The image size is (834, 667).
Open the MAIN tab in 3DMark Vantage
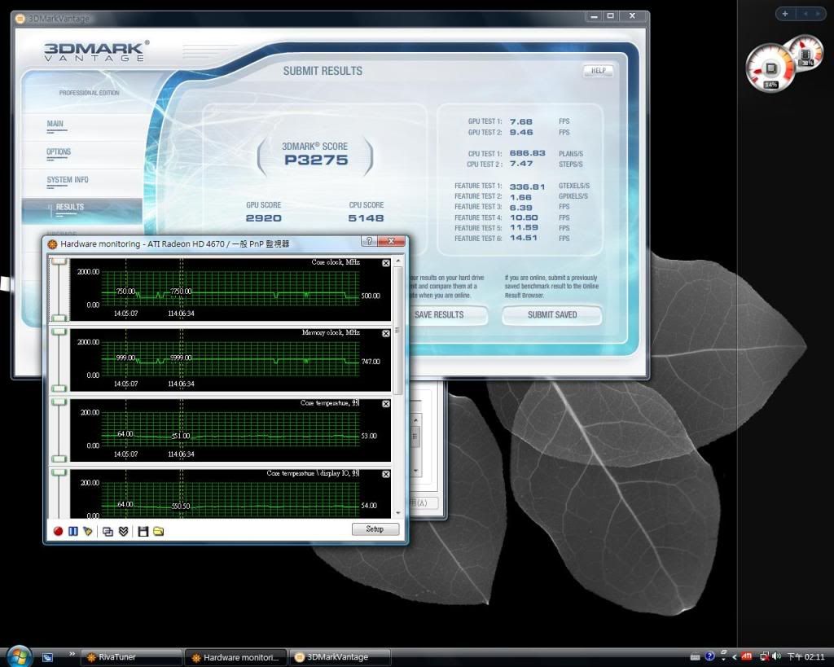(x=55, y=124)
